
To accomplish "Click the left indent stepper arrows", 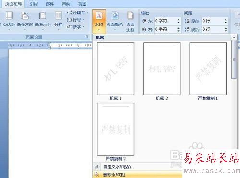I will tap(179, 21).
